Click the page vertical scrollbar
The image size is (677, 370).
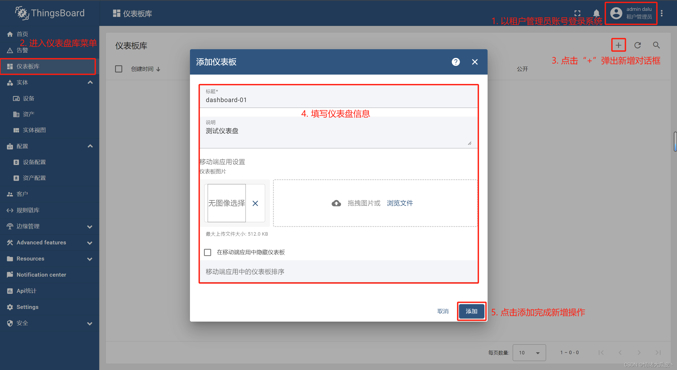click(x=675, y=141)
